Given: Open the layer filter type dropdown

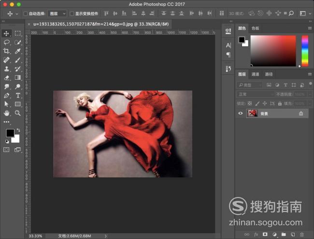Looking at the screenshot, I should pyautogui.click(x=250, y=85).
